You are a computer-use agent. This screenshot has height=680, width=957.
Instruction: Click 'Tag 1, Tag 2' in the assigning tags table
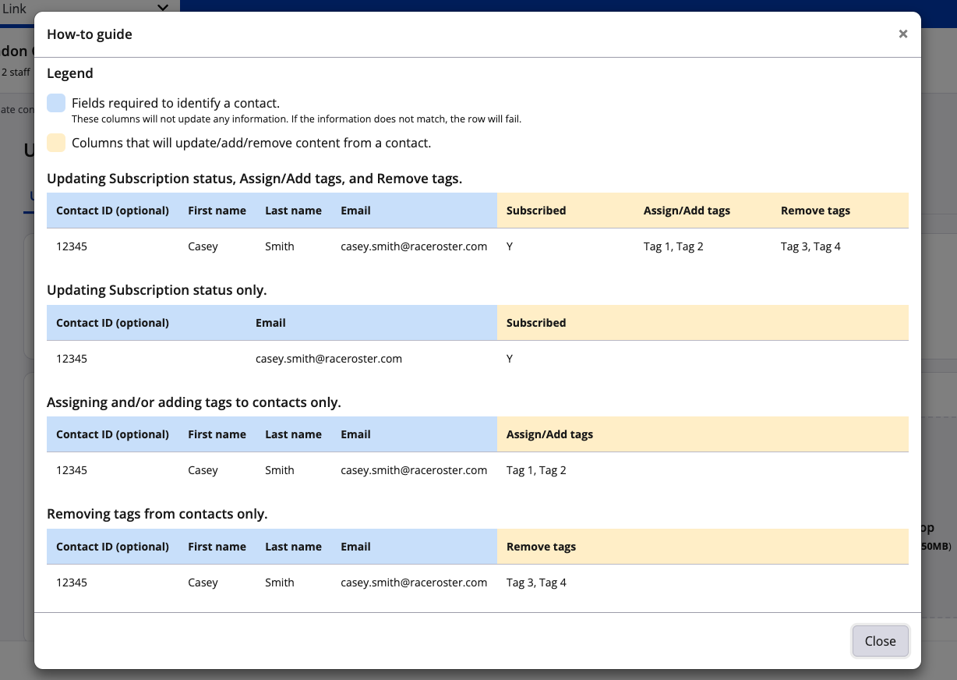pos(536,470)
